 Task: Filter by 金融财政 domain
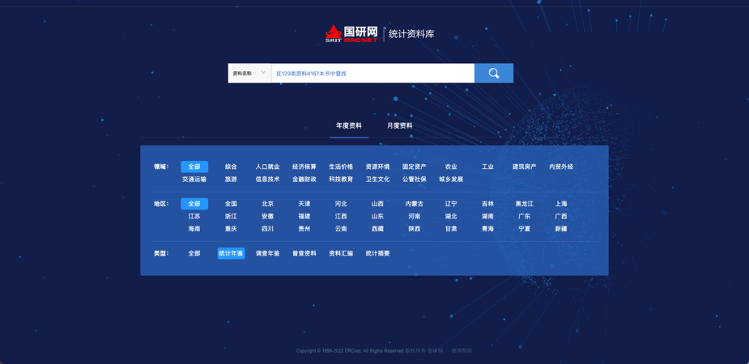(x=304, y=180)
